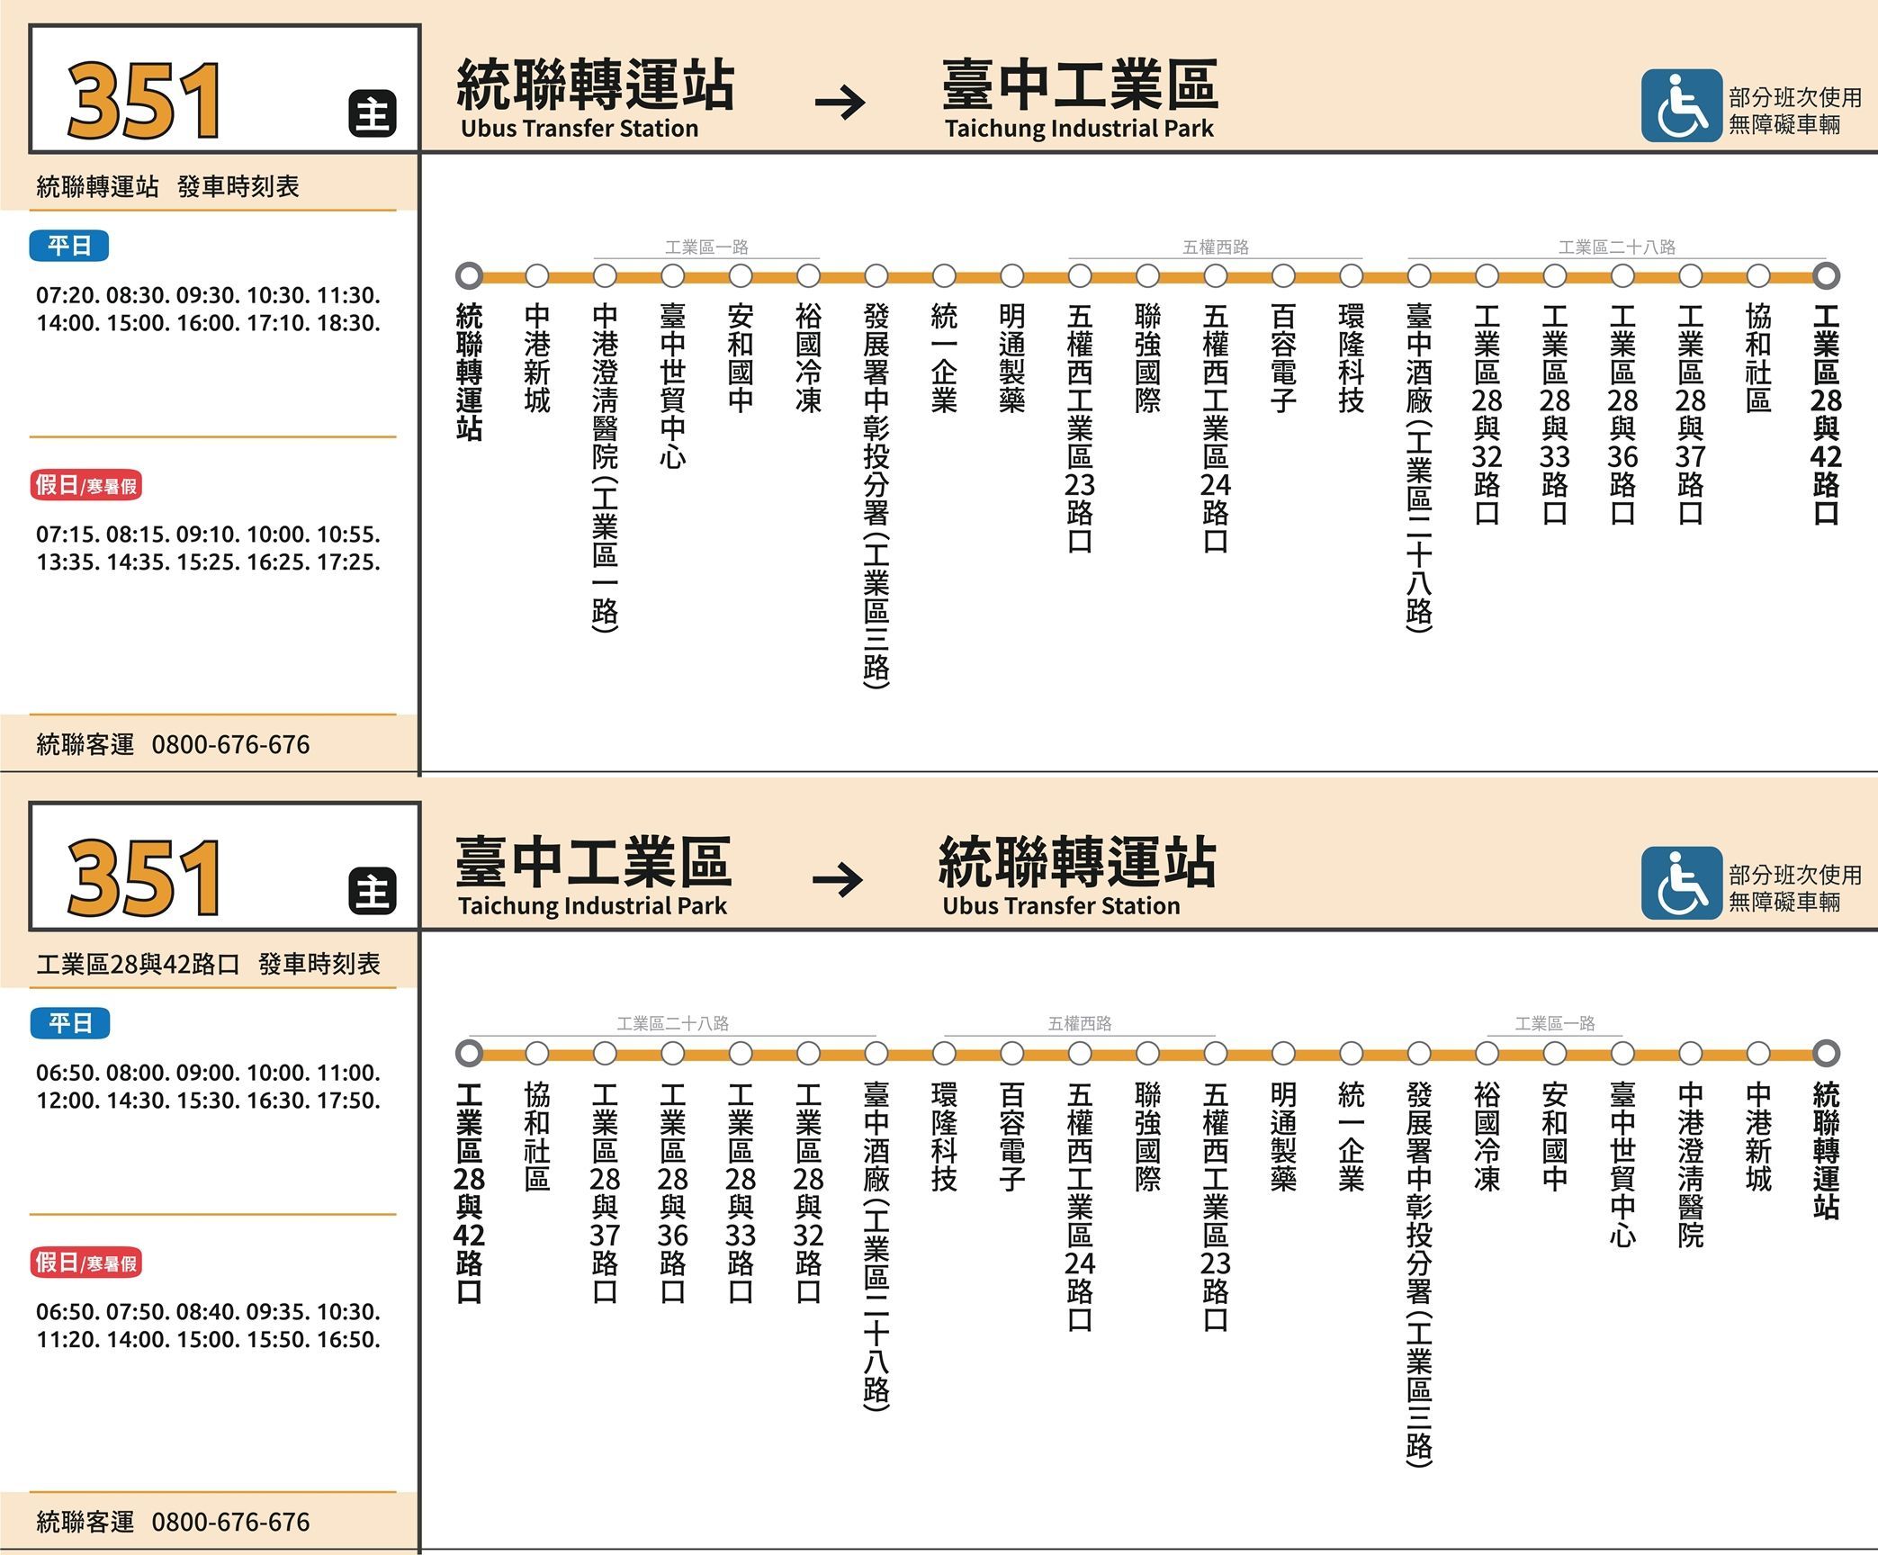Screen dimensions: 1878x1555
Task: Click the 'Ubus Transfer Station' subtitle in lower header
Action: point(1061,906)
